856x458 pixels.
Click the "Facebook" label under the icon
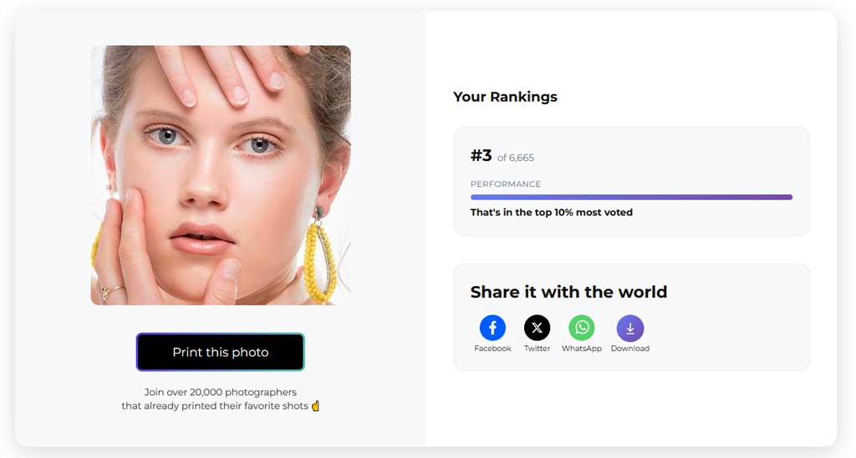point(492,349)
